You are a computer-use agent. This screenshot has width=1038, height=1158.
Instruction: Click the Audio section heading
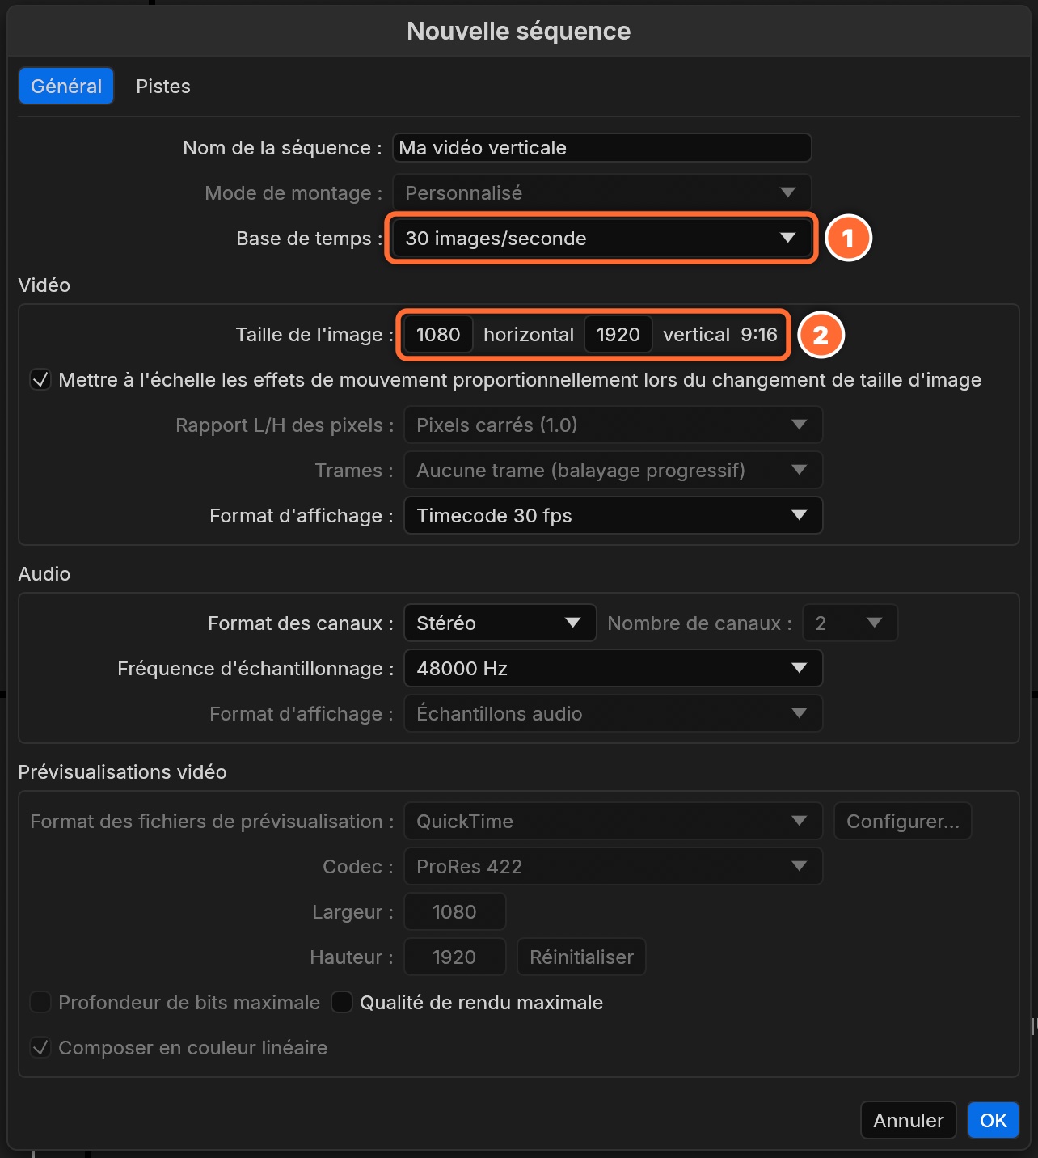44,574
